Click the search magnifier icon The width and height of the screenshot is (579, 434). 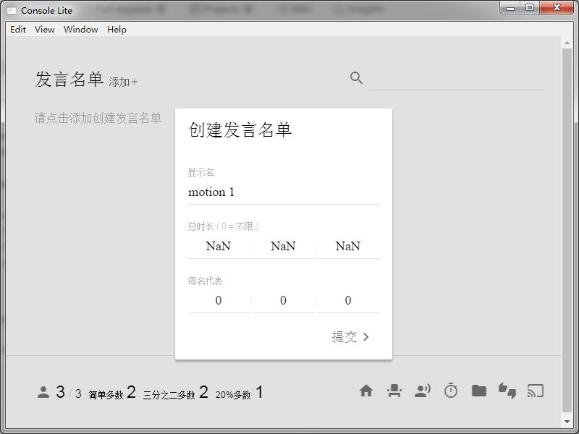pyautogui.click(x=356, y=77)
